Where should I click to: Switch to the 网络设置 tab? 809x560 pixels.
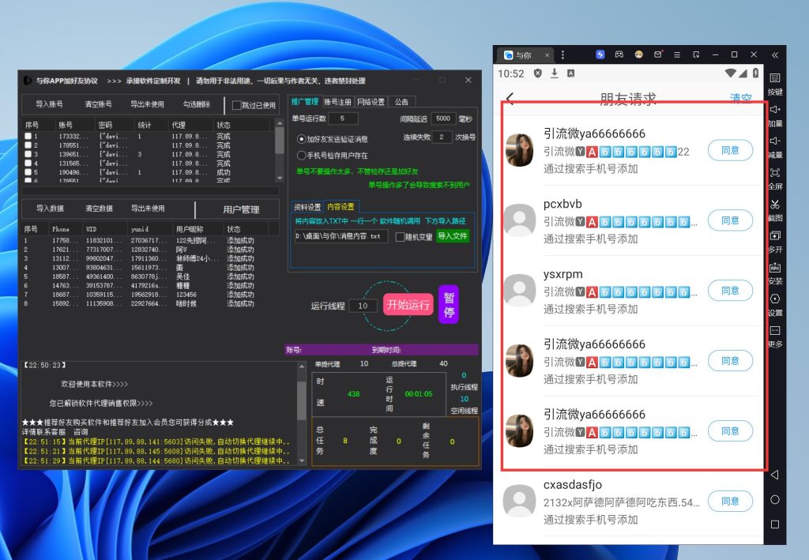point(371,102)
